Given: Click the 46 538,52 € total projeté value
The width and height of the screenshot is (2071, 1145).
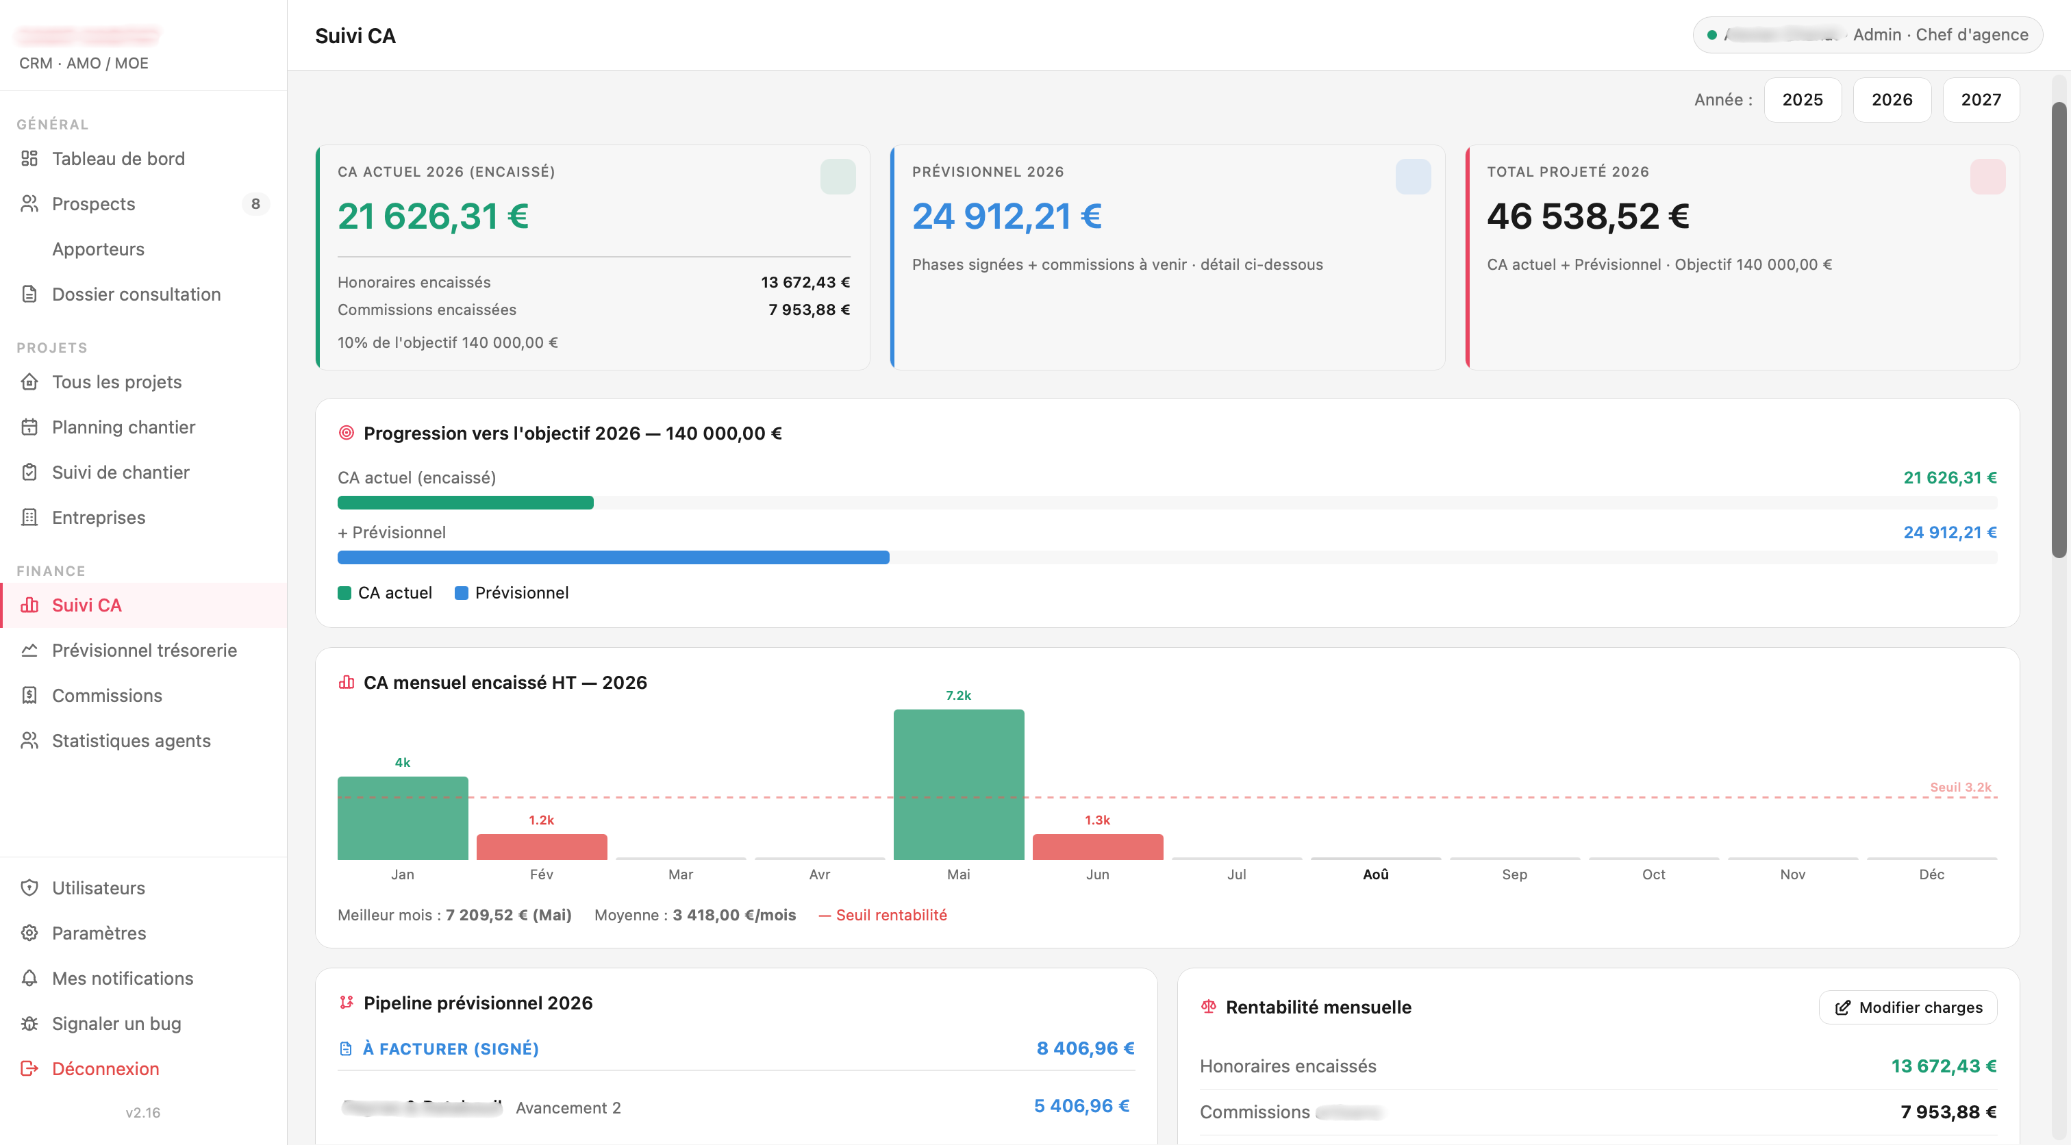Looking at the screenshot, I should 1587,216.
